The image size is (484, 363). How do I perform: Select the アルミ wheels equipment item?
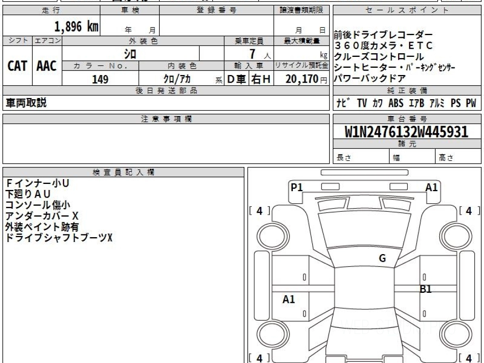(437, 103)
